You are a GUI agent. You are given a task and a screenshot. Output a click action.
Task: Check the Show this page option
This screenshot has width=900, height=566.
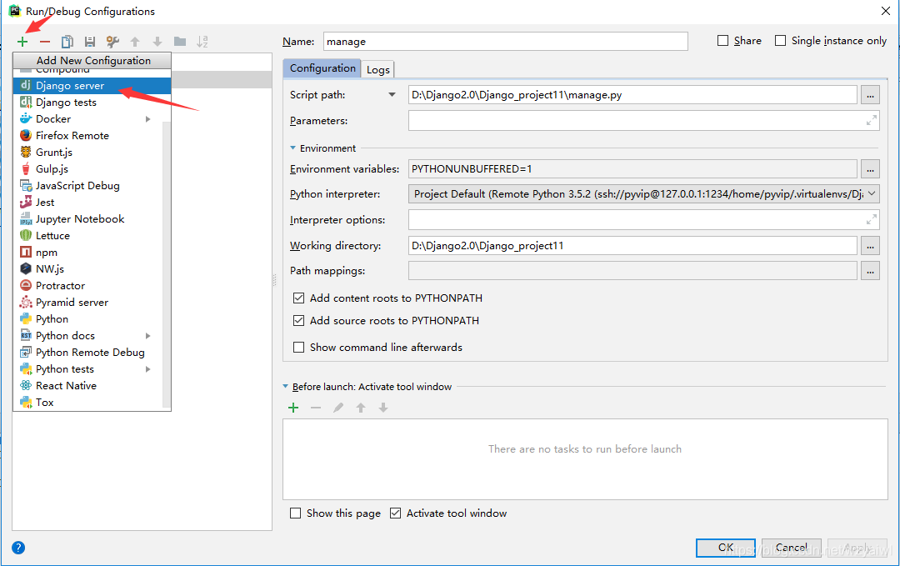coord(295,513)
